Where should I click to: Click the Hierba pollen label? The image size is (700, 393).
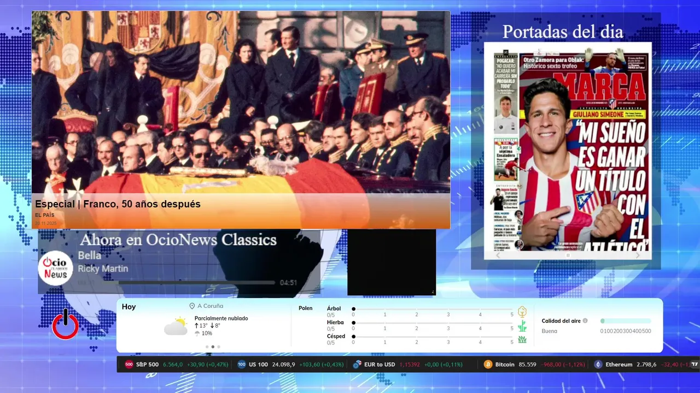(x=335, y=323)
